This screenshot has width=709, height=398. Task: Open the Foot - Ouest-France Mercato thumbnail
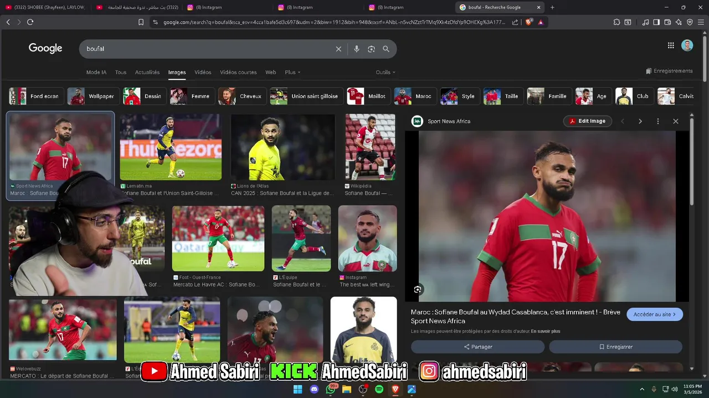[x=218, y=238]
